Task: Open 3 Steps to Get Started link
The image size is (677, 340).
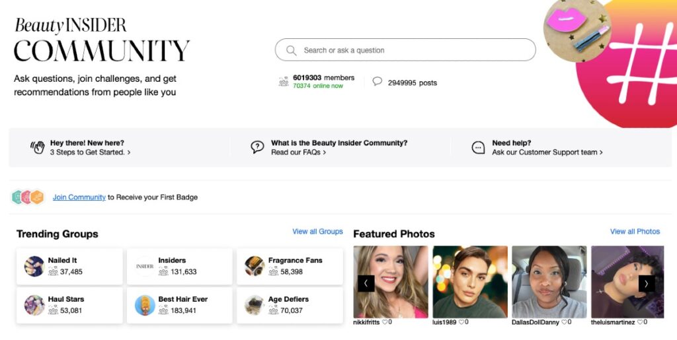Action: click(90, 152)
